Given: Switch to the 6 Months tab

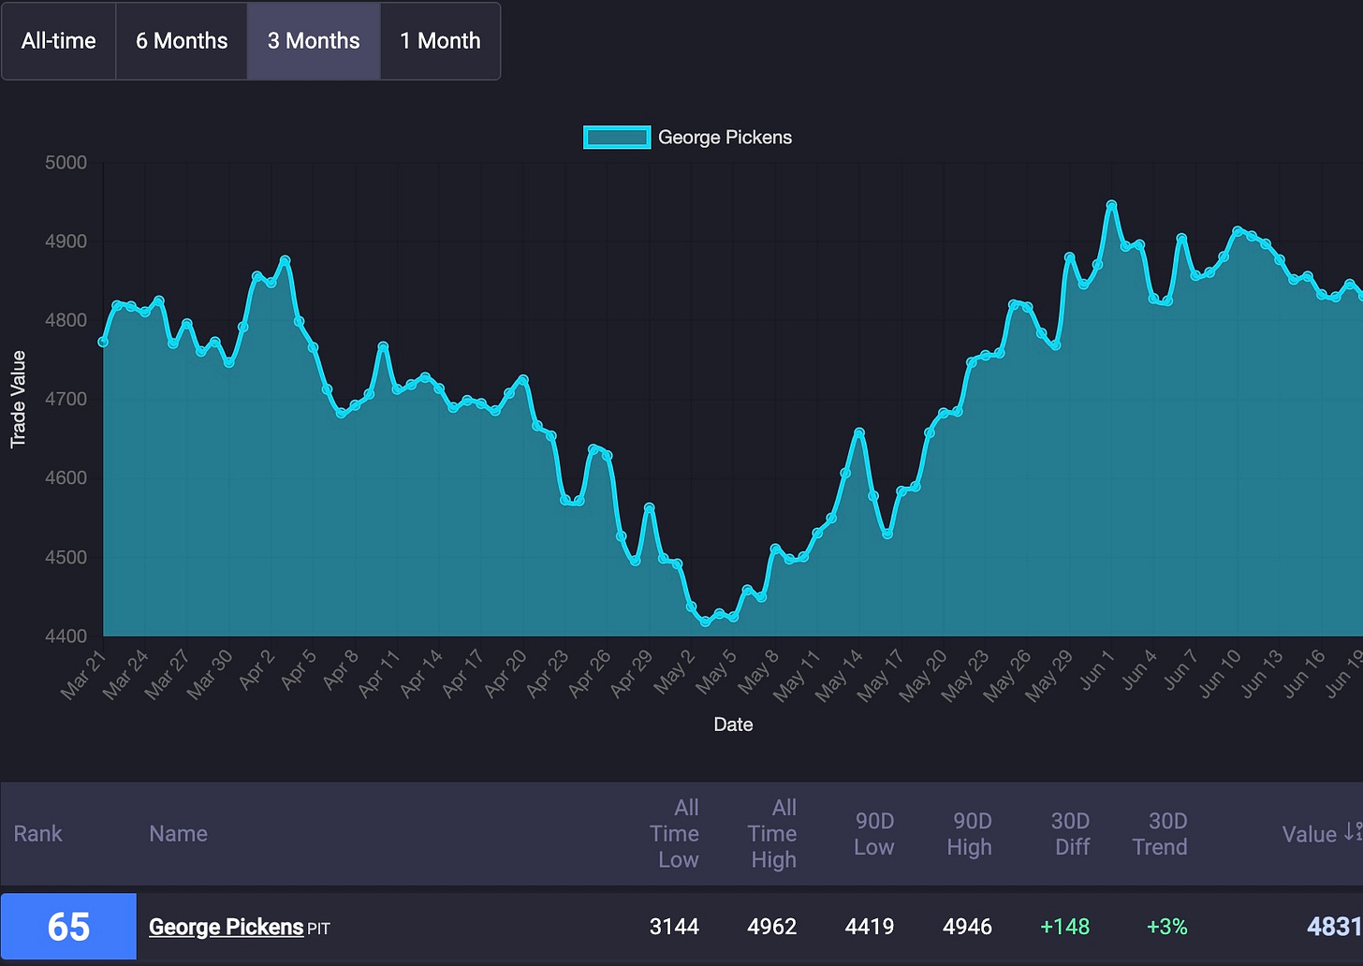Looking at the screenshot, I should pos(182,41).
